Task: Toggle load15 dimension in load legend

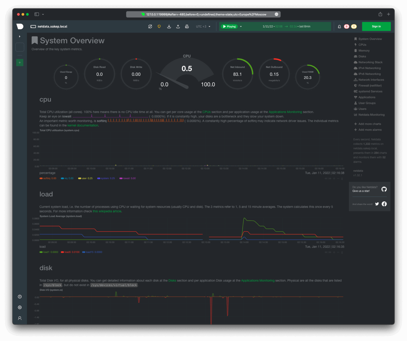Action: (92, 252)
